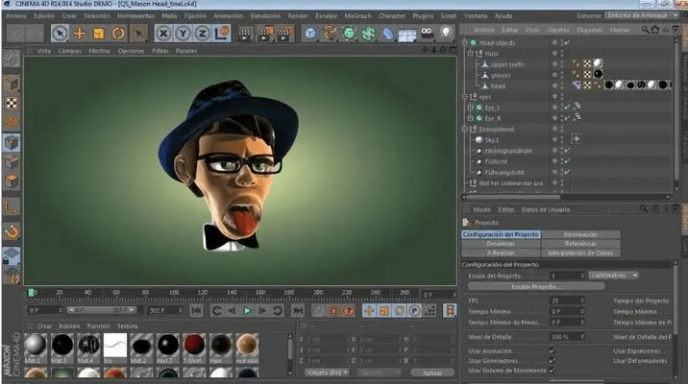This screenshot has width=688, height=384.
Task: Select the Rotate tool
Action: [x=118, y=34]
